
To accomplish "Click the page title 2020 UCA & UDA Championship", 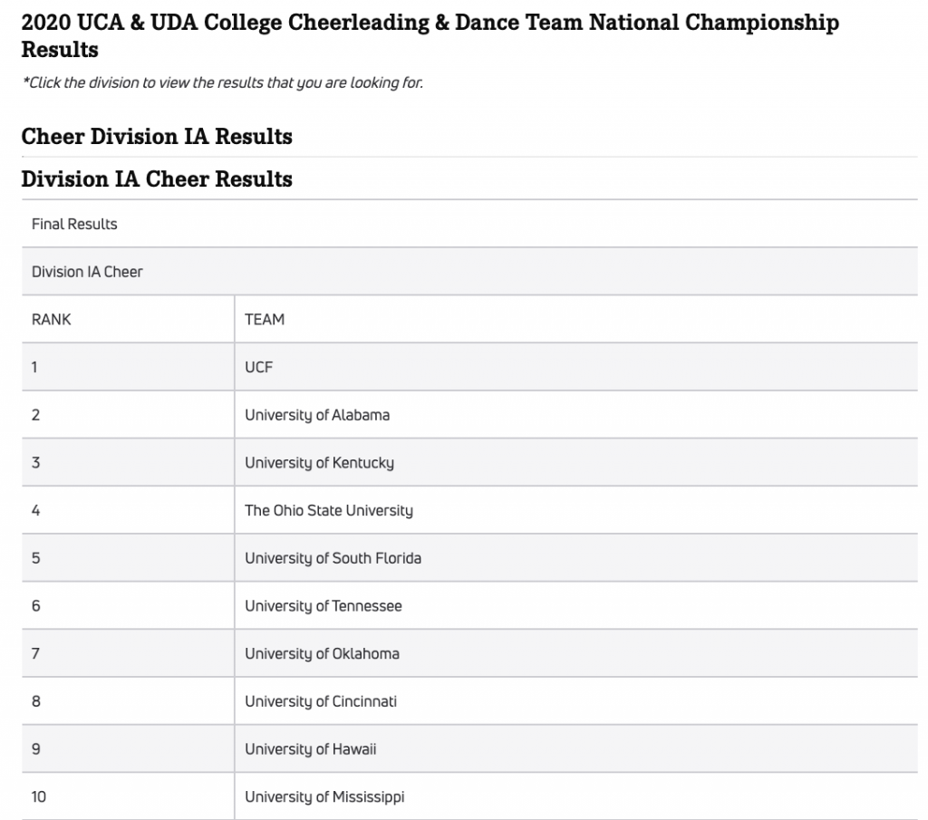I will pos(430,35).
